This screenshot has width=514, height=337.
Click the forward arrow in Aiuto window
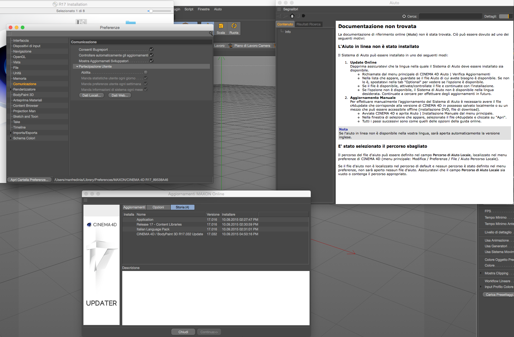pos(285,16)
